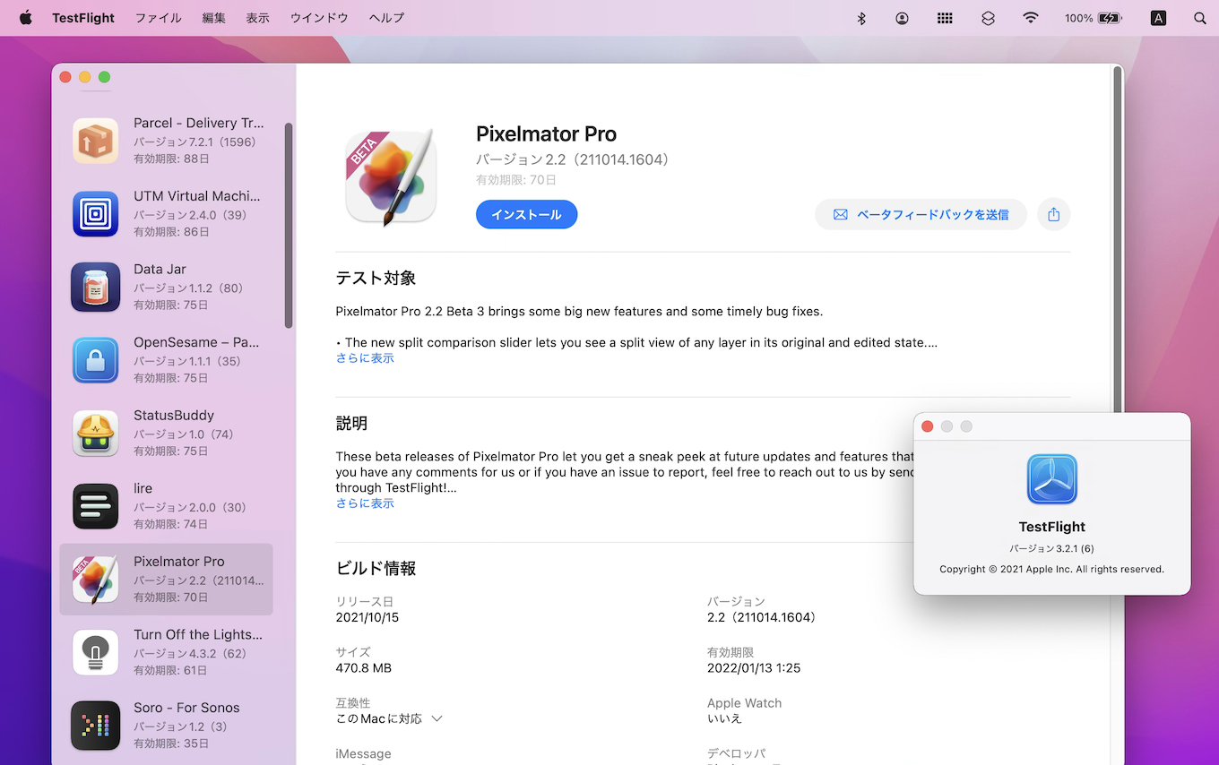1219x765 pixels.
Task: Click the grid app menu bar icon
Action: click(x=945, y=18)
